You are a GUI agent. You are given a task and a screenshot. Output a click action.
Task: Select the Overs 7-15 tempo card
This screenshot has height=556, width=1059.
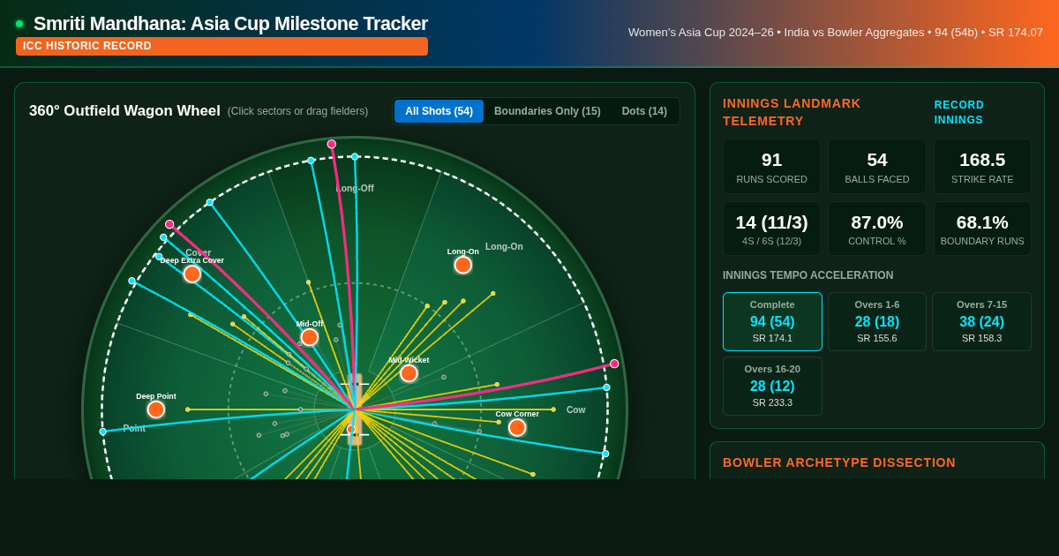tap(981, 321)
